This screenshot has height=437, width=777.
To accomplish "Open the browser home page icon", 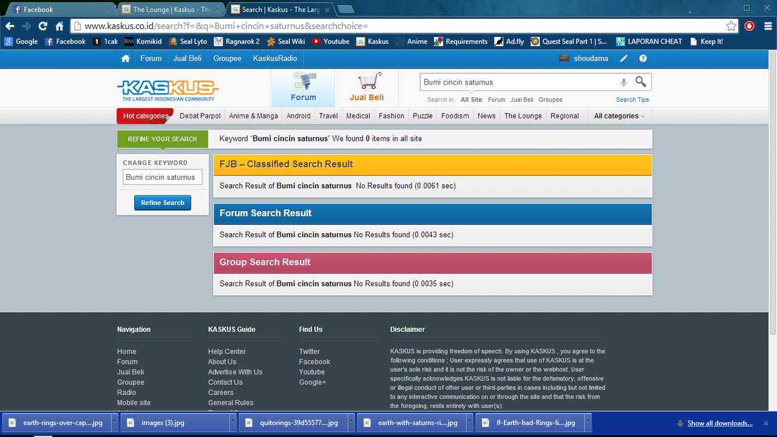I will [x=59, y=26].
